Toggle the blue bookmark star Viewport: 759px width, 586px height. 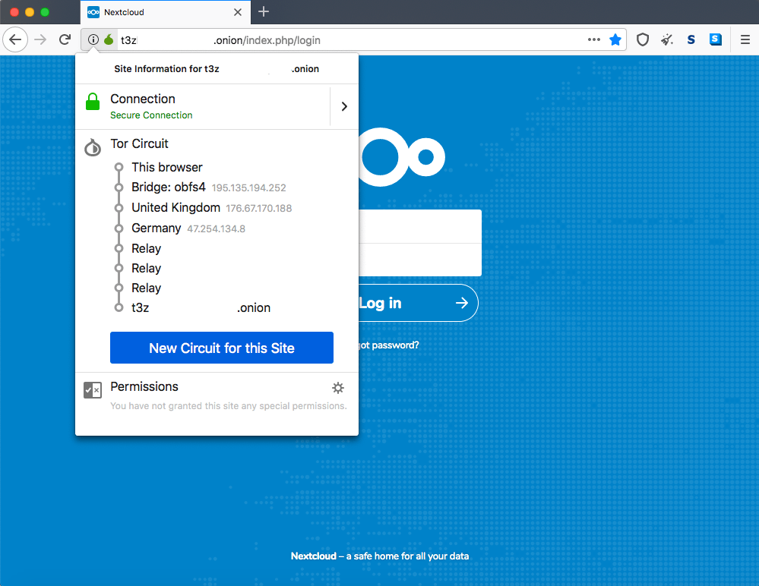tap(615, 39)
